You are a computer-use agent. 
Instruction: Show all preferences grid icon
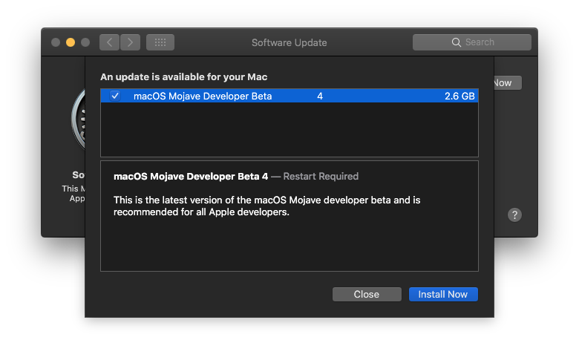160,42
